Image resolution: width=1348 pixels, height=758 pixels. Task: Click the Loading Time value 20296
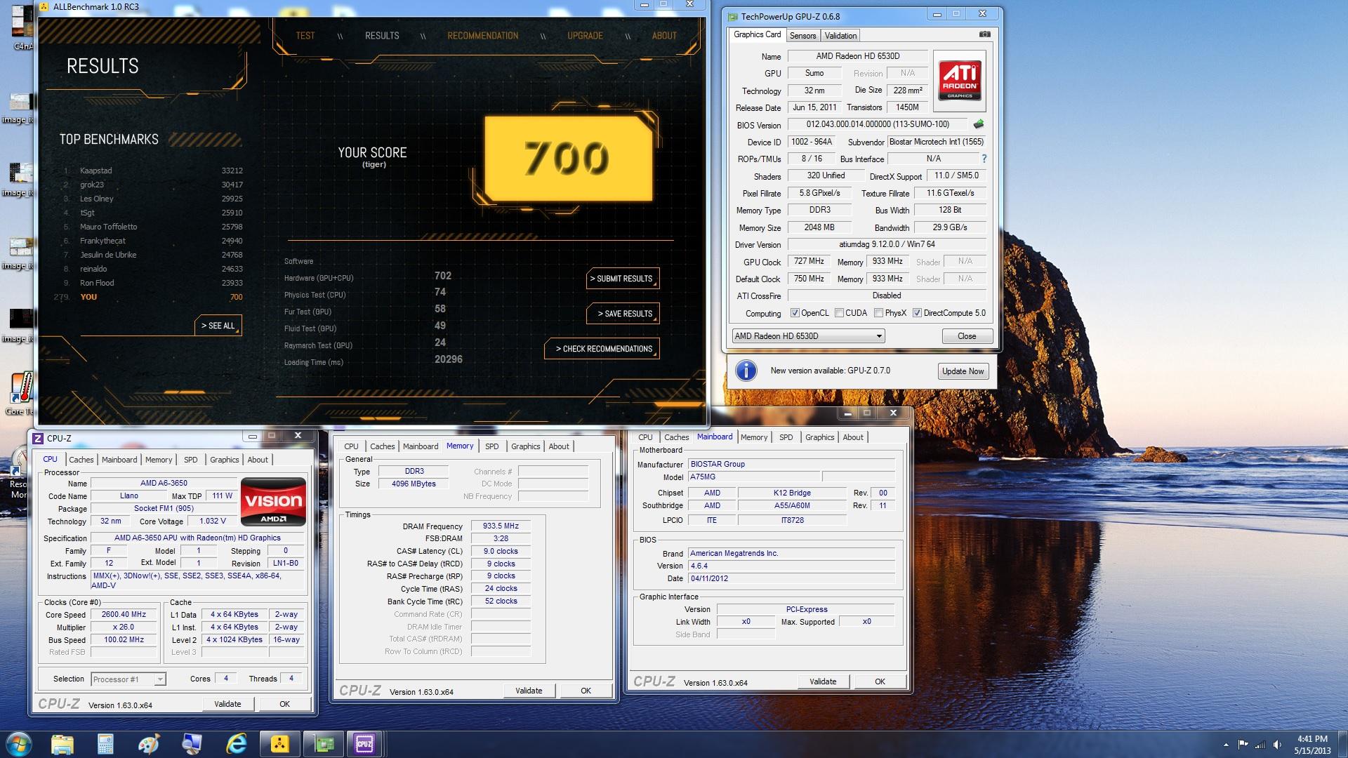click(448, 359)
